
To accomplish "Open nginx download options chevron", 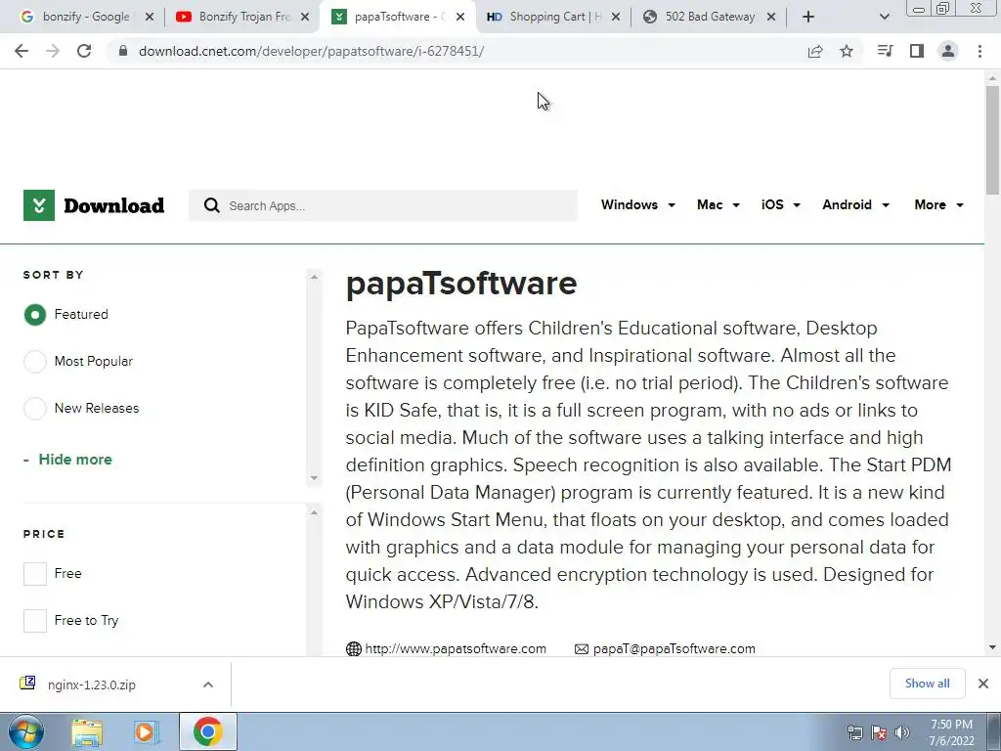I will 208,685.
